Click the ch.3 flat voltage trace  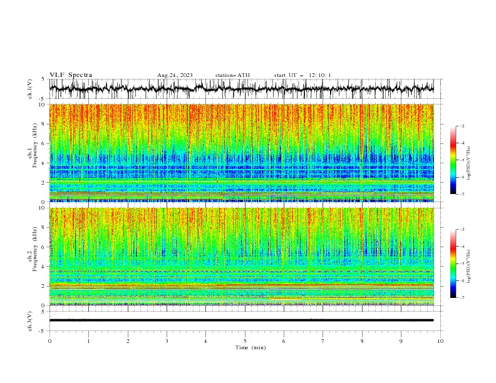coord(241,320)
